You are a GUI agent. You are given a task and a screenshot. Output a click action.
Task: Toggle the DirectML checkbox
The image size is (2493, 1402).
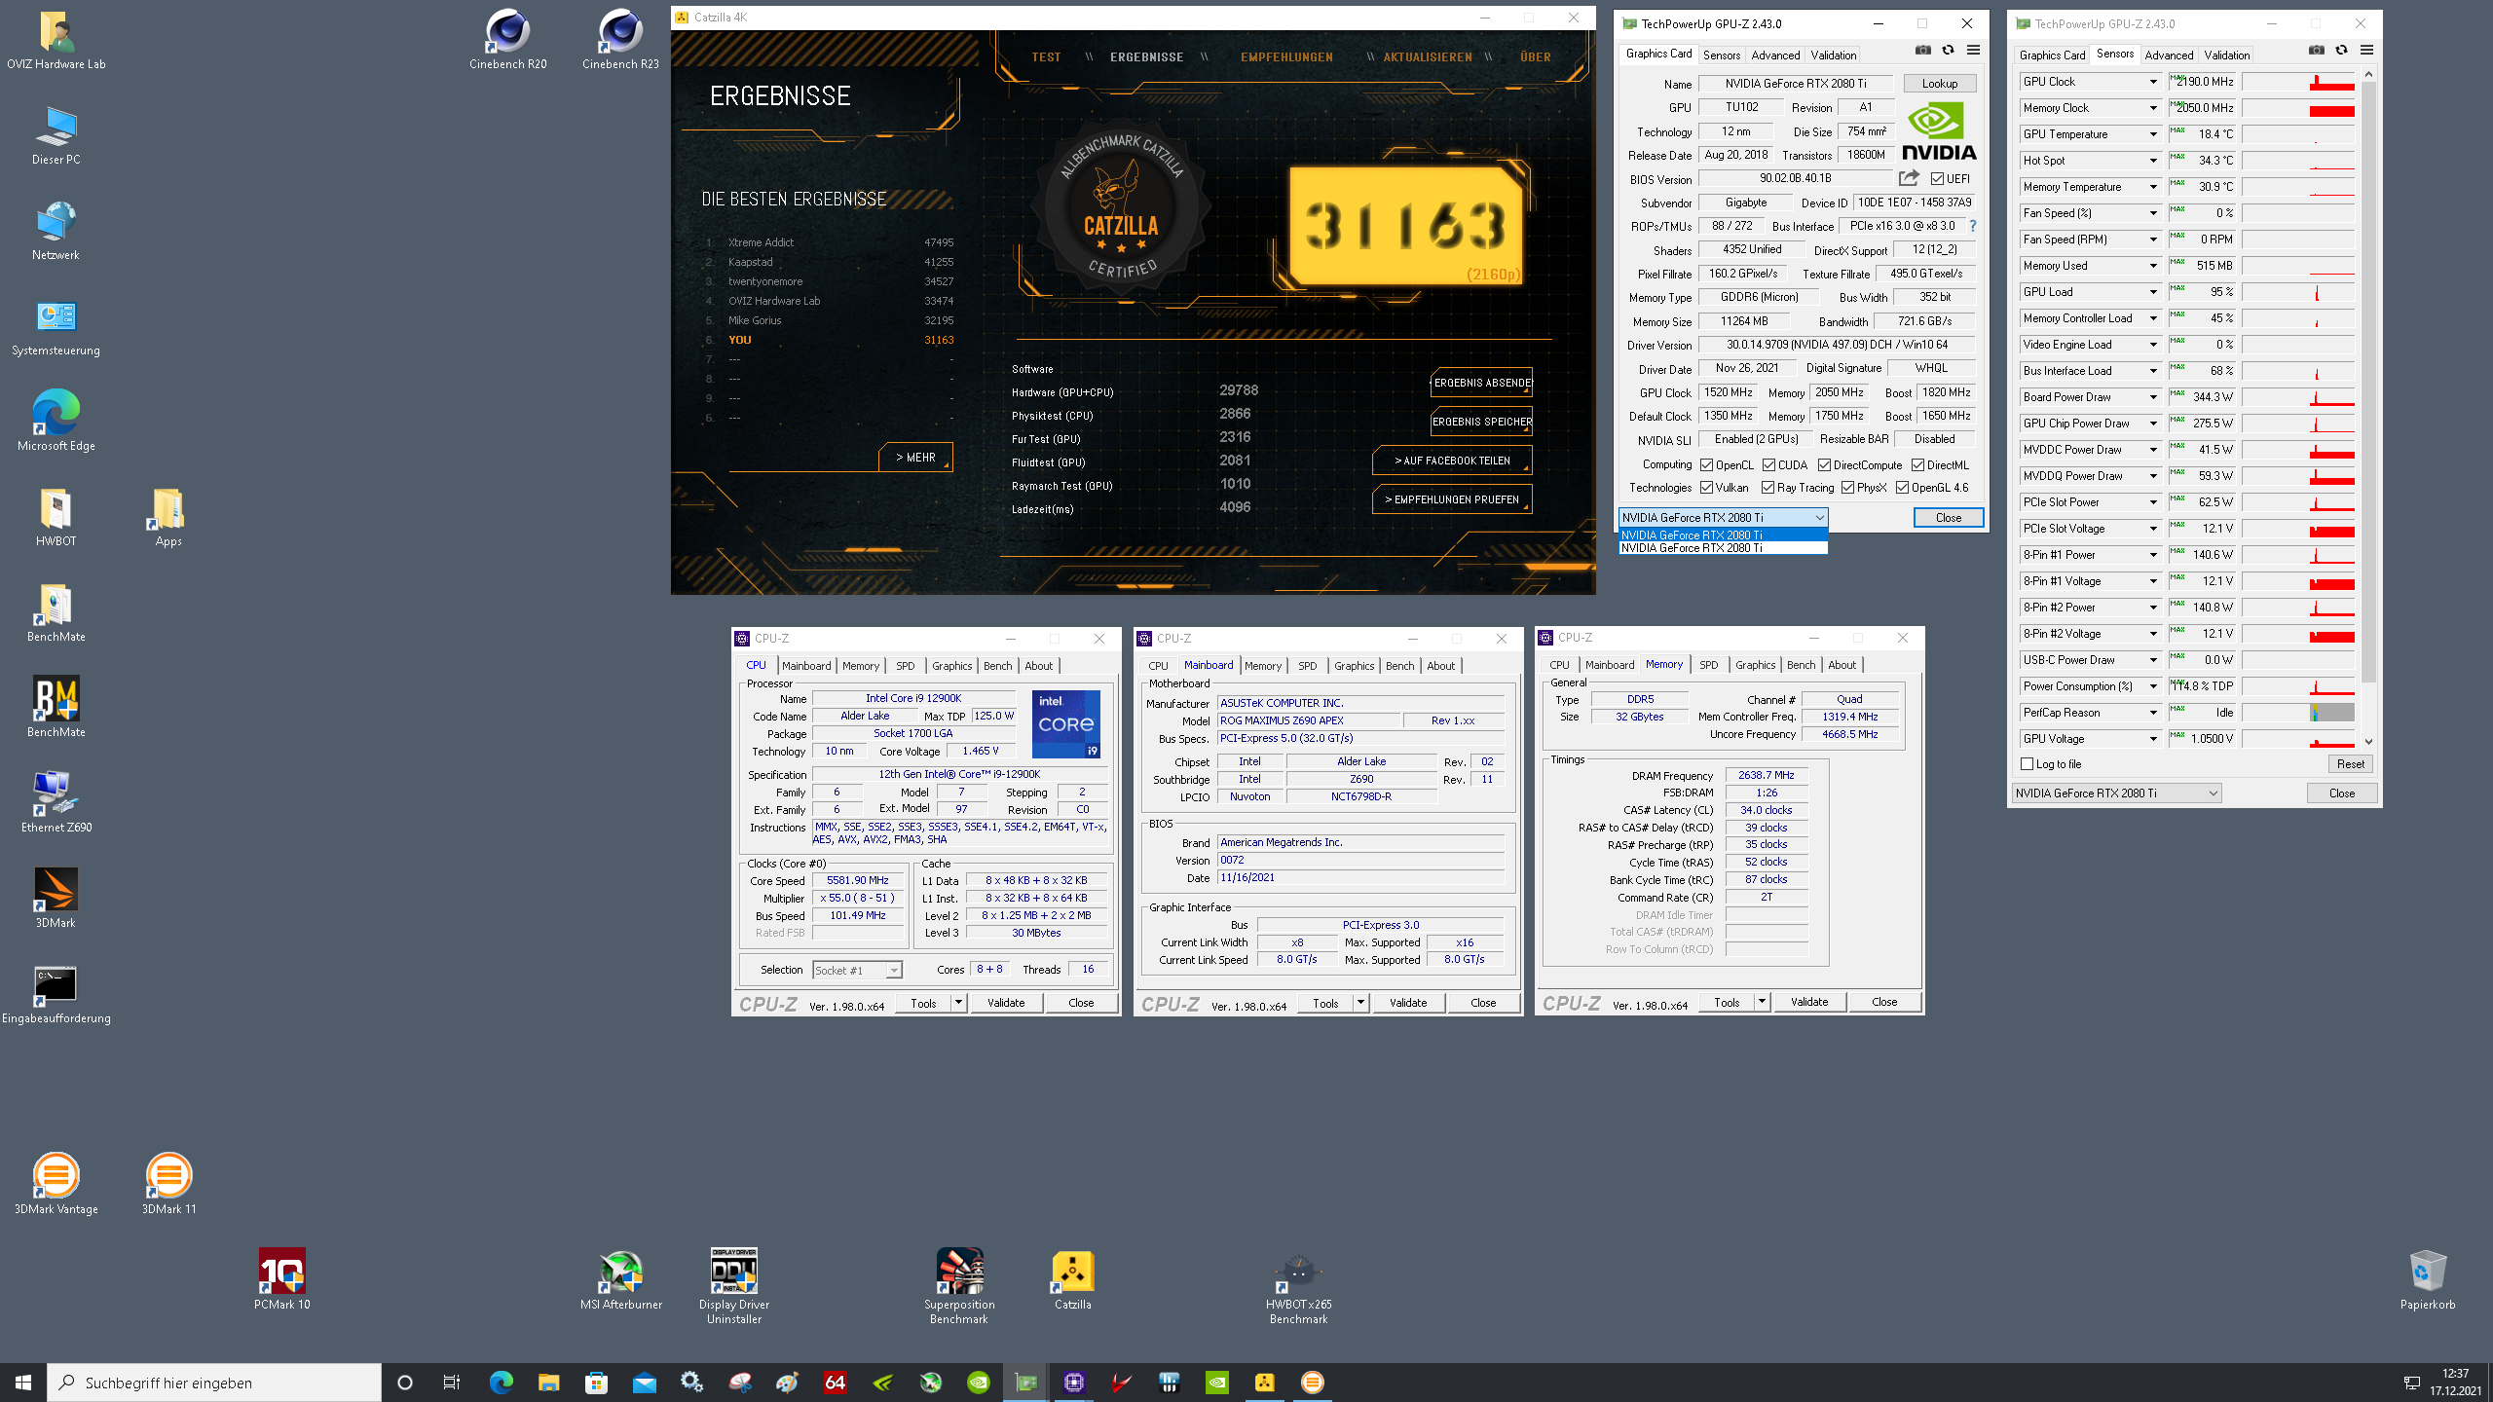point(1917,465)
